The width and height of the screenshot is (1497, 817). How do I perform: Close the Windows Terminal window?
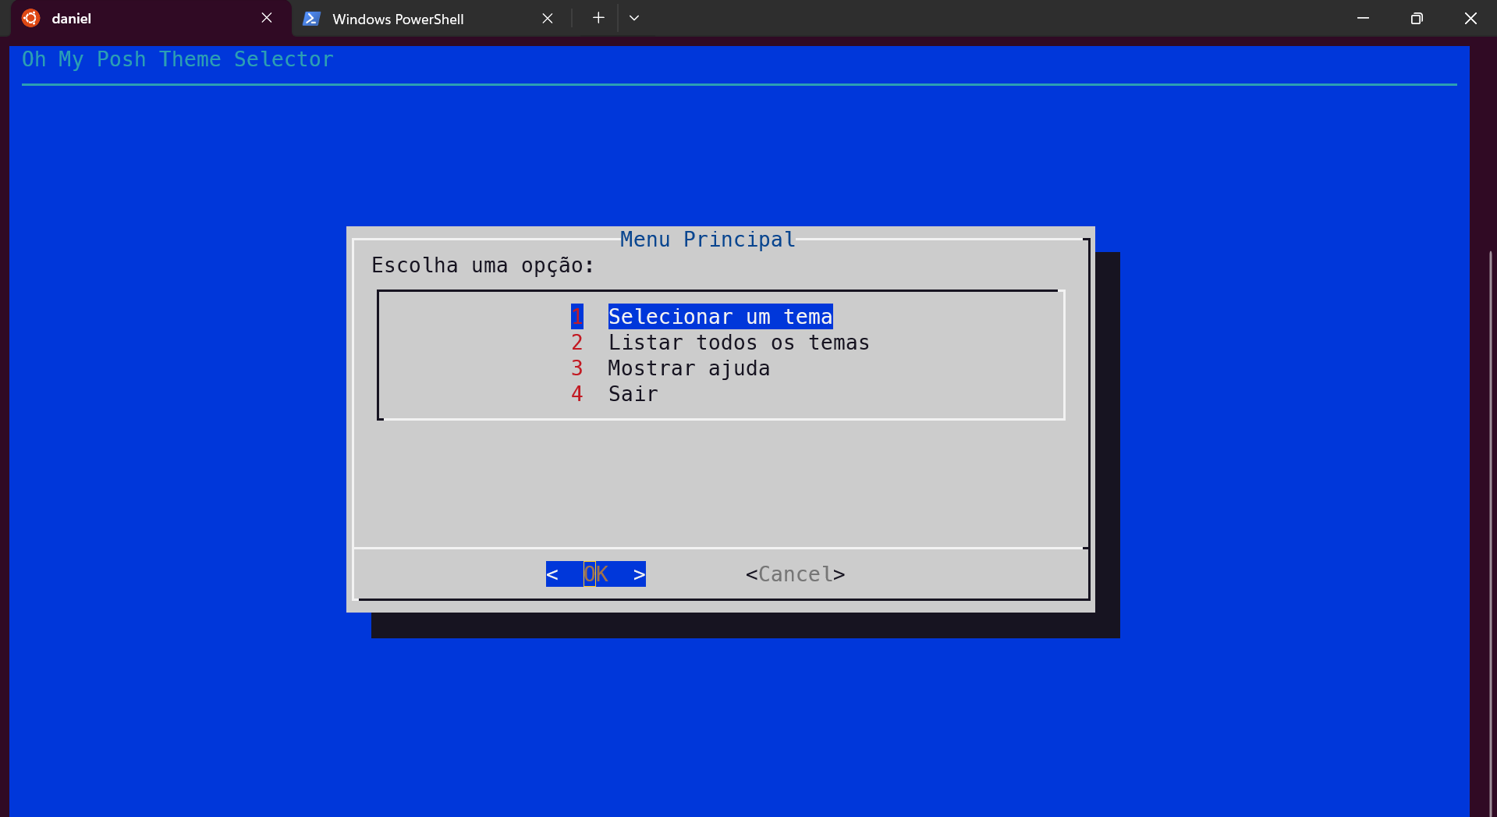(x=1470, y=18)
